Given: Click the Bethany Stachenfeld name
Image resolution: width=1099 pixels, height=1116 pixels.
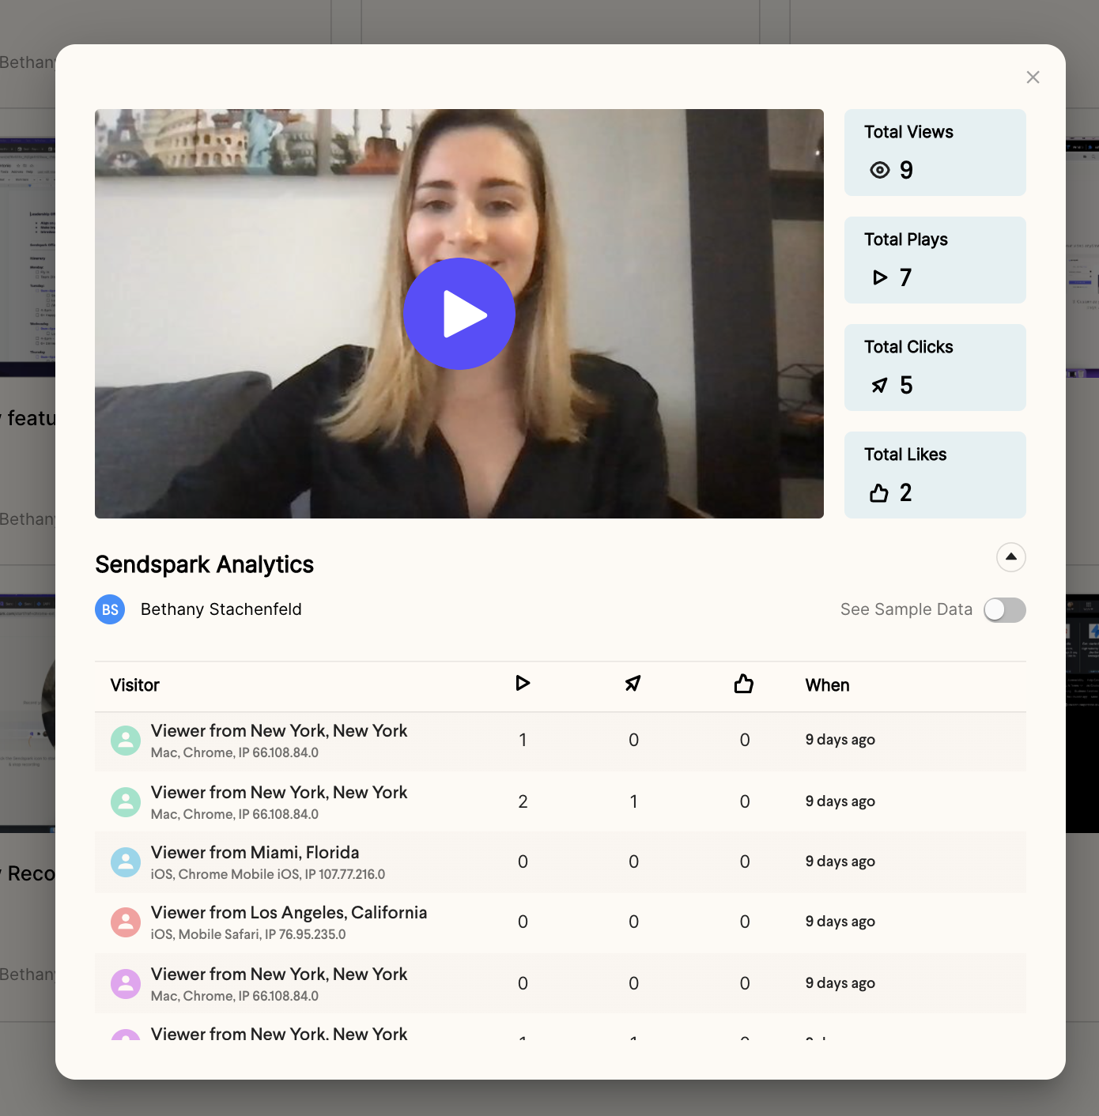Looking at the screenshot, I should (x=221, y=609).
